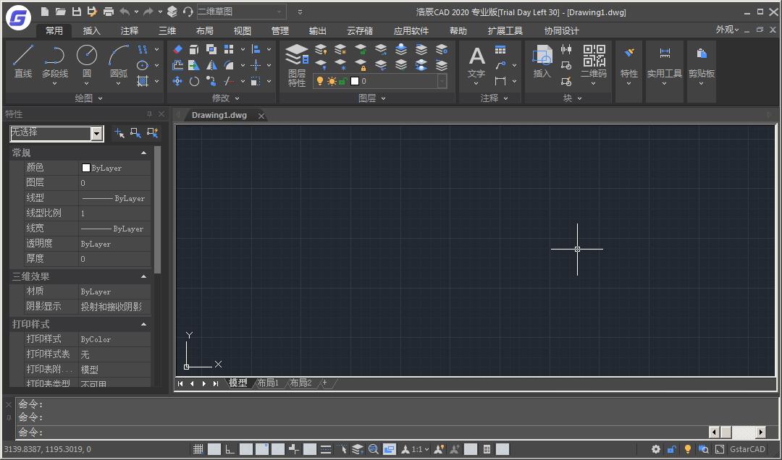Add a new layout with the plus tab
The width and height of the screenshot is (782, 460).
[x=324, y=383]
